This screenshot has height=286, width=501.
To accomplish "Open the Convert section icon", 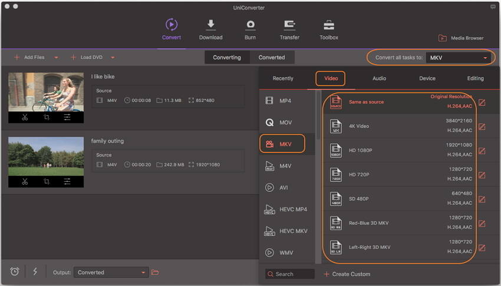I will click(172, 25).
